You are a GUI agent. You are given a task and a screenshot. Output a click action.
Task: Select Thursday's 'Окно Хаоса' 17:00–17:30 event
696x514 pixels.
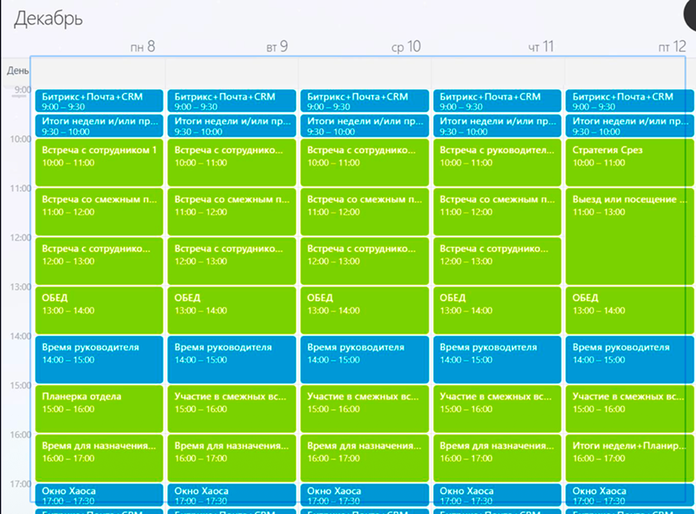point(497,495)
